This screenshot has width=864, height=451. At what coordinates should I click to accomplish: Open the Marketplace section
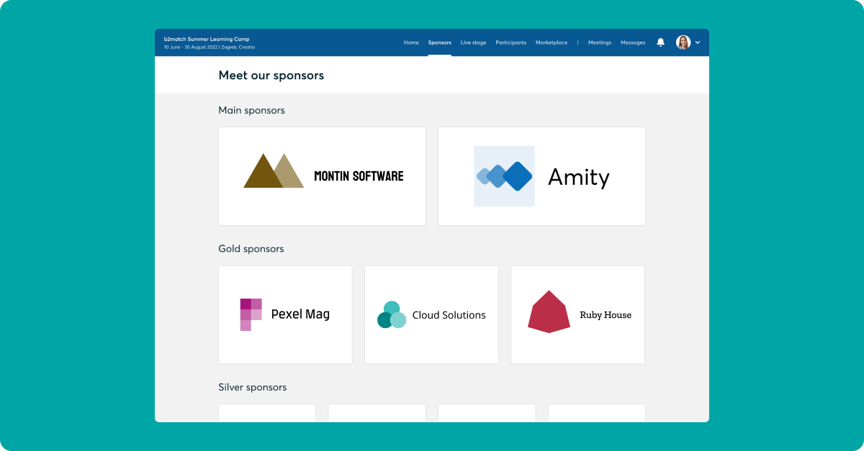coord(552,42)
